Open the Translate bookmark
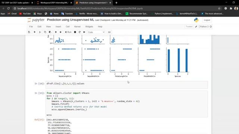 coord(67,14)
